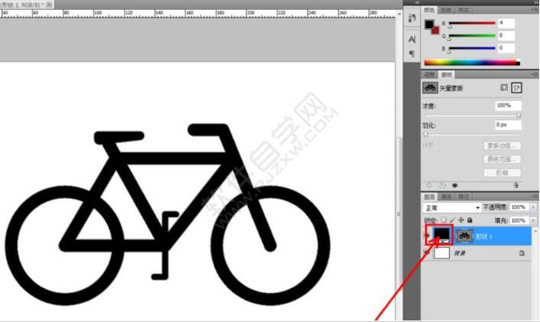Click the R value input field
The image size is (540, 322).
(506, 23)
